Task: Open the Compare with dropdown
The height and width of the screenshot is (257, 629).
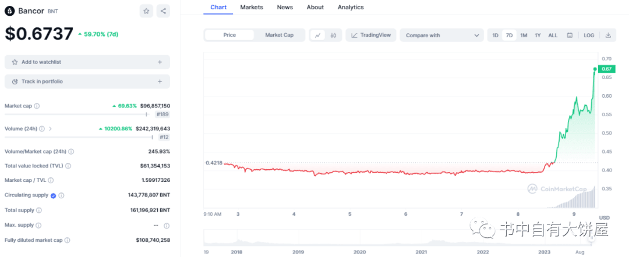Action: (441, 35)
